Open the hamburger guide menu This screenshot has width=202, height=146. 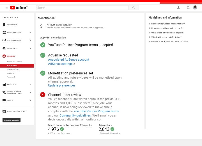(6, 8)
